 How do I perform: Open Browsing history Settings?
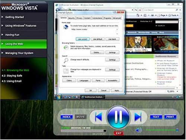pos(112,53)
